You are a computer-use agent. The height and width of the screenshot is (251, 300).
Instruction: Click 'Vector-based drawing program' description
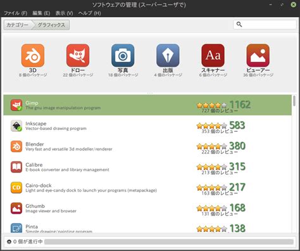pos(56,129)
